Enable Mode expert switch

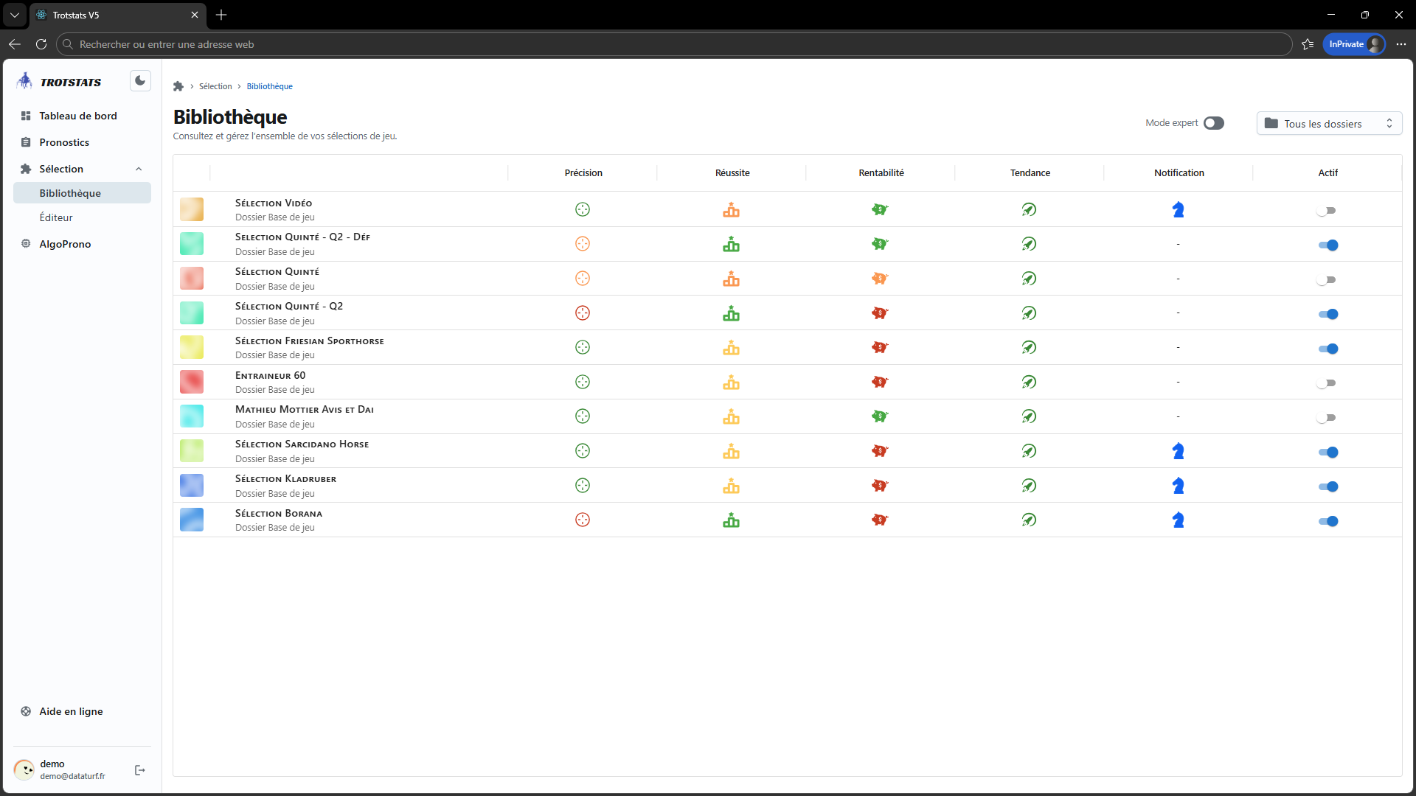(1213, 123)
